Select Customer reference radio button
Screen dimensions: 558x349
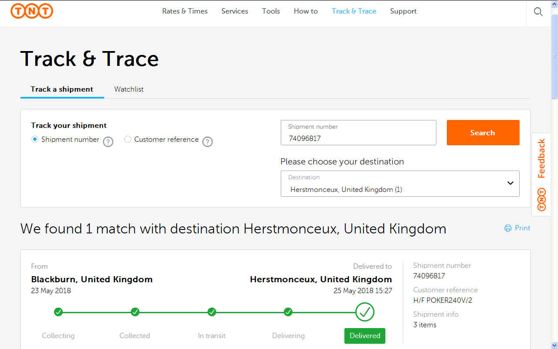click(x=128, y=139)
